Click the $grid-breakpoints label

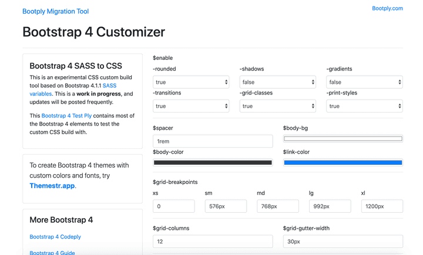[x=175, y=182]
